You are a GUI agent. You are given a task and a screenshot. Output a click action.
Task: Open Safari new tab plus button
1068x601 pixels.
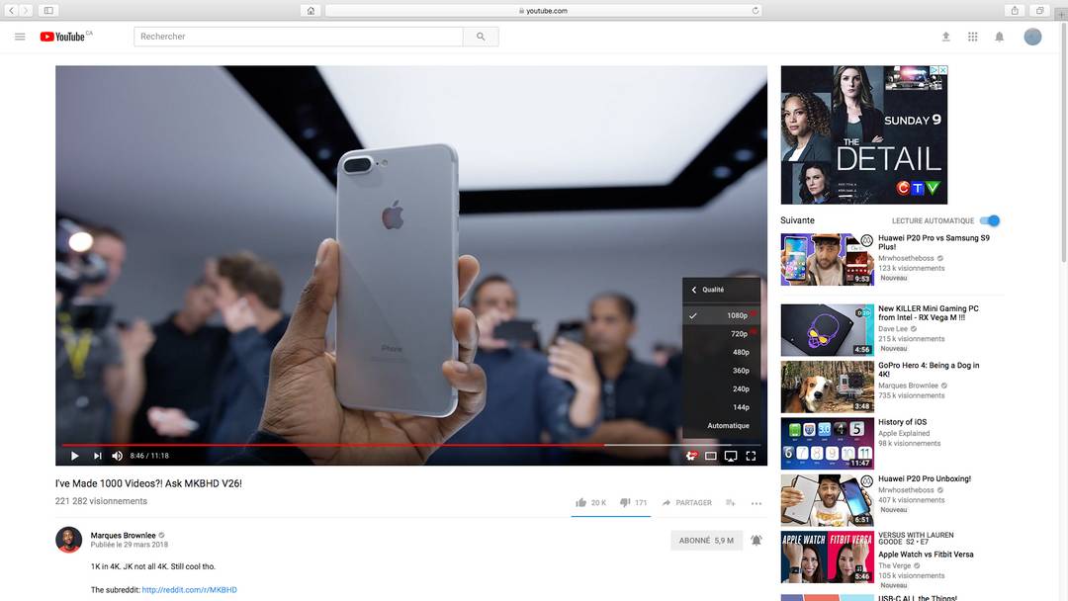coord(1061,15)
